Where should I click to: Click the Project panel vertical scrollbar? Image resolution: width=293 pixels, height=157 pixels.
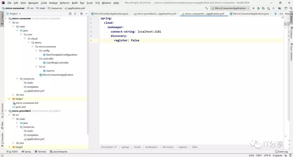tap(88, 75)
